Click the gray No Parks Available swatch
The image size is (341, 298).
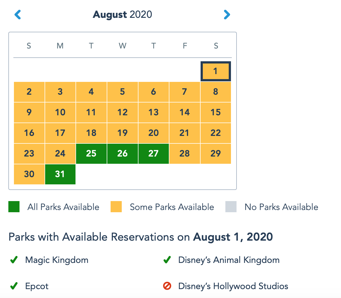coord(231,207)
